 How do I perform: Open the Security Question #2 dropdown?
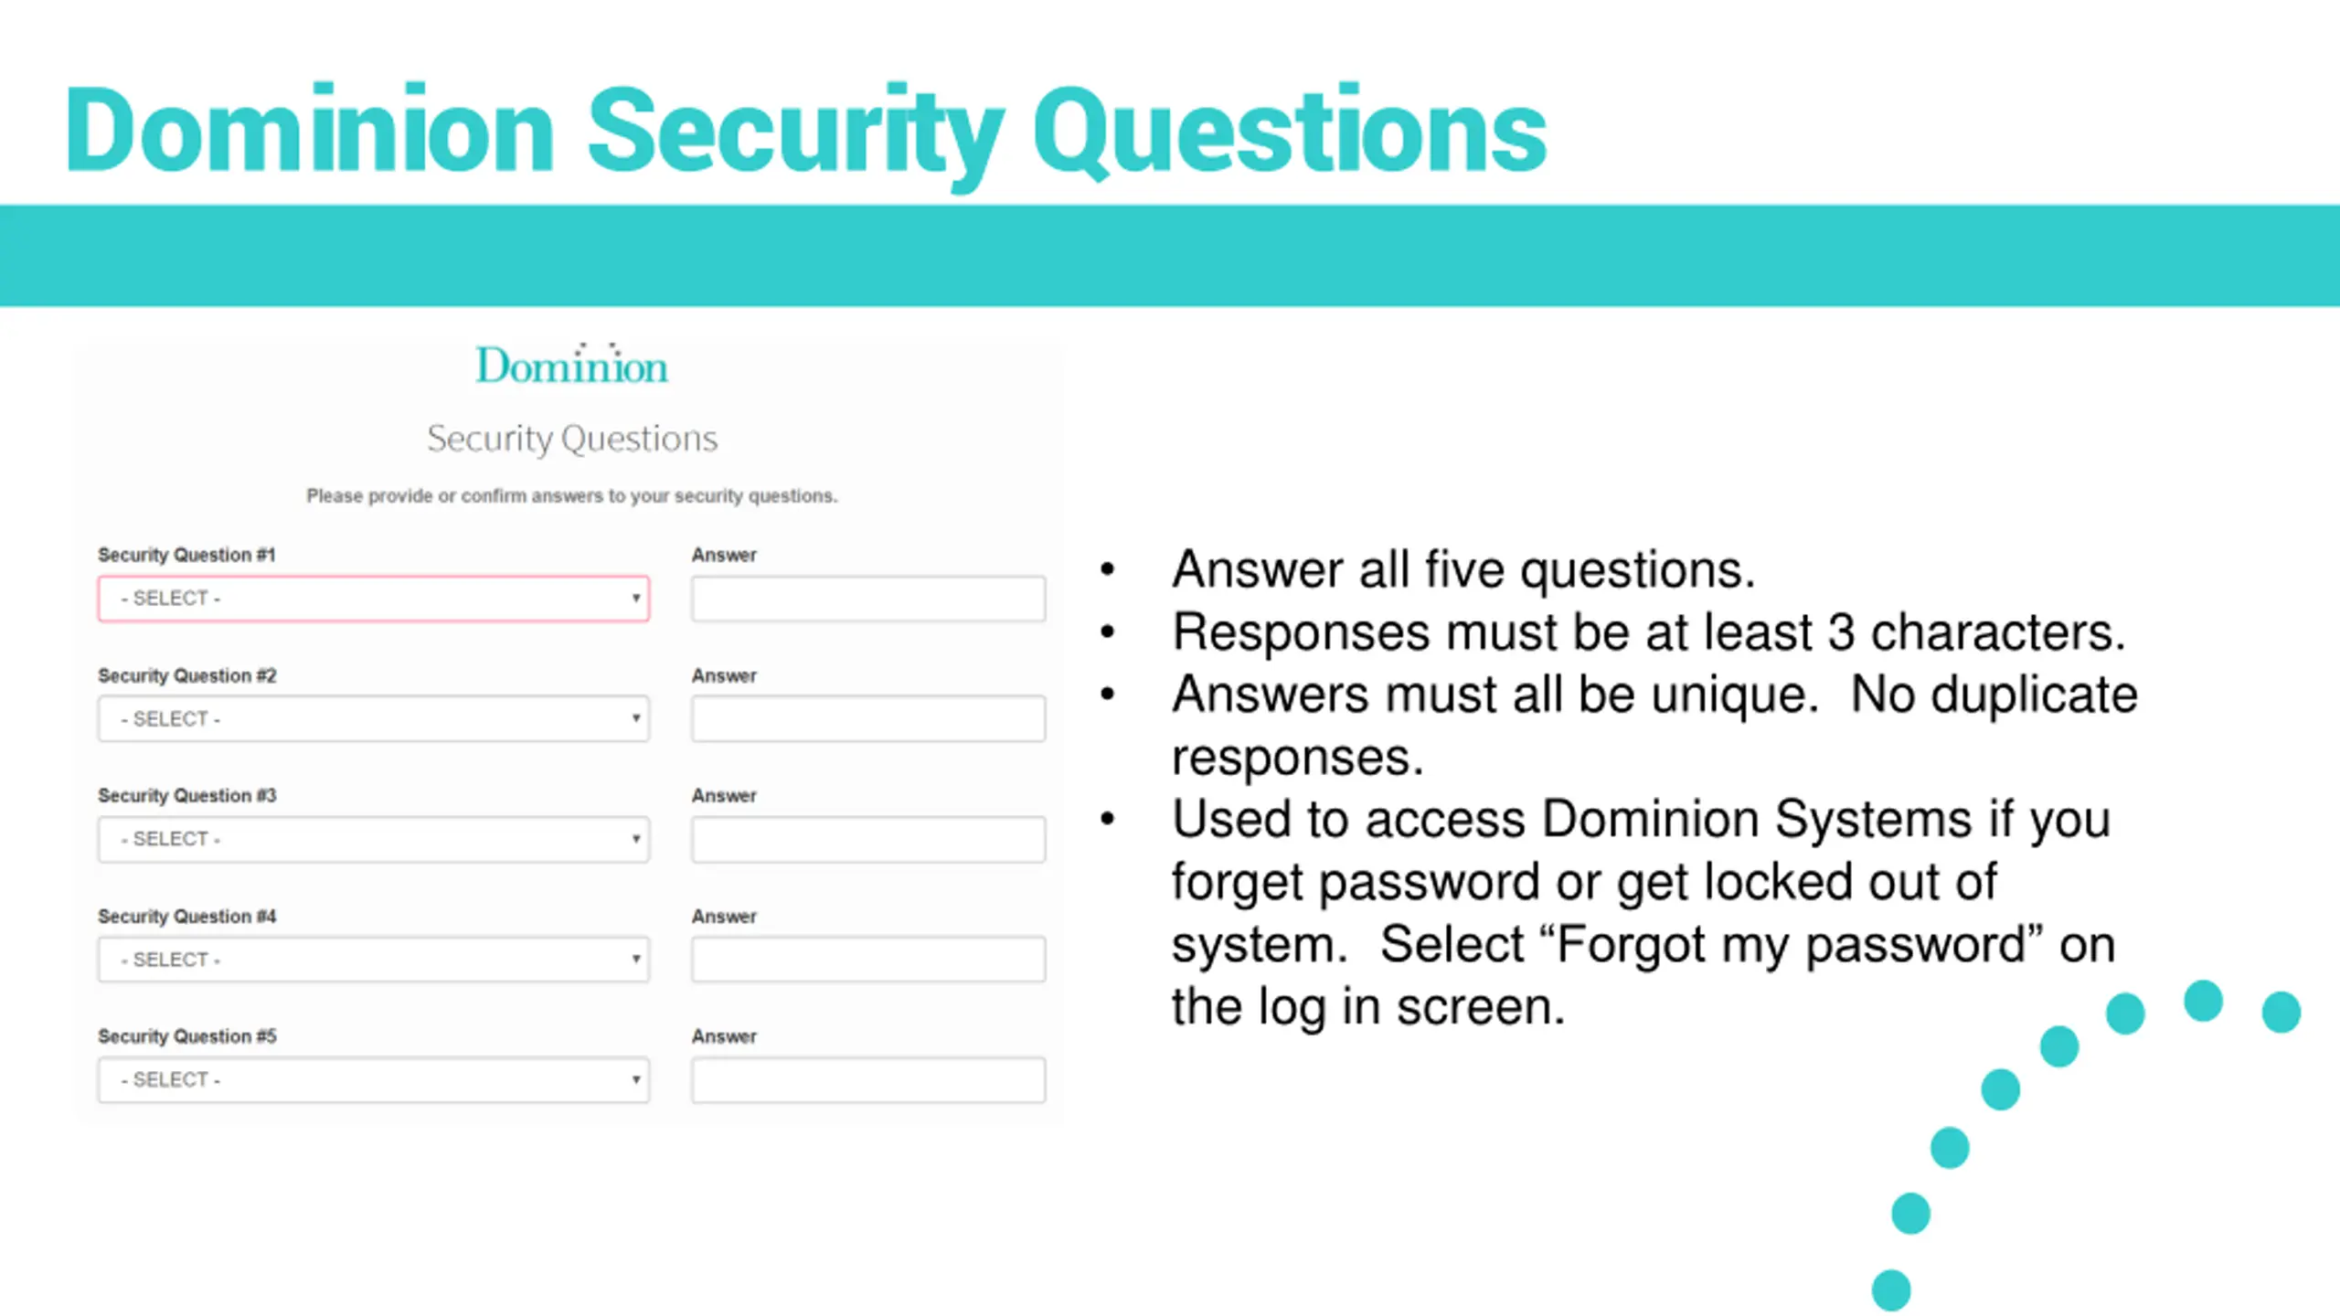click(373, 719)
